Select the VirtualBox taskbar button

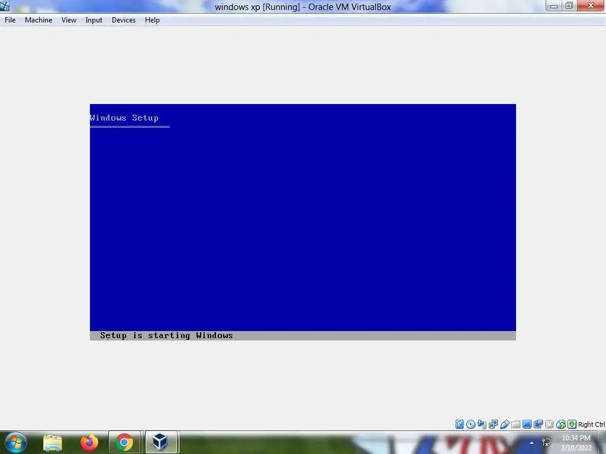click(x=160, y=442)
